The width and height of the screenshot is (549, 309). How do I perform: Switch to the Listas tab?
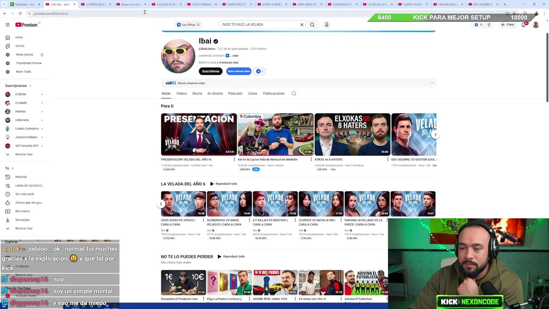tap(253, 94)
